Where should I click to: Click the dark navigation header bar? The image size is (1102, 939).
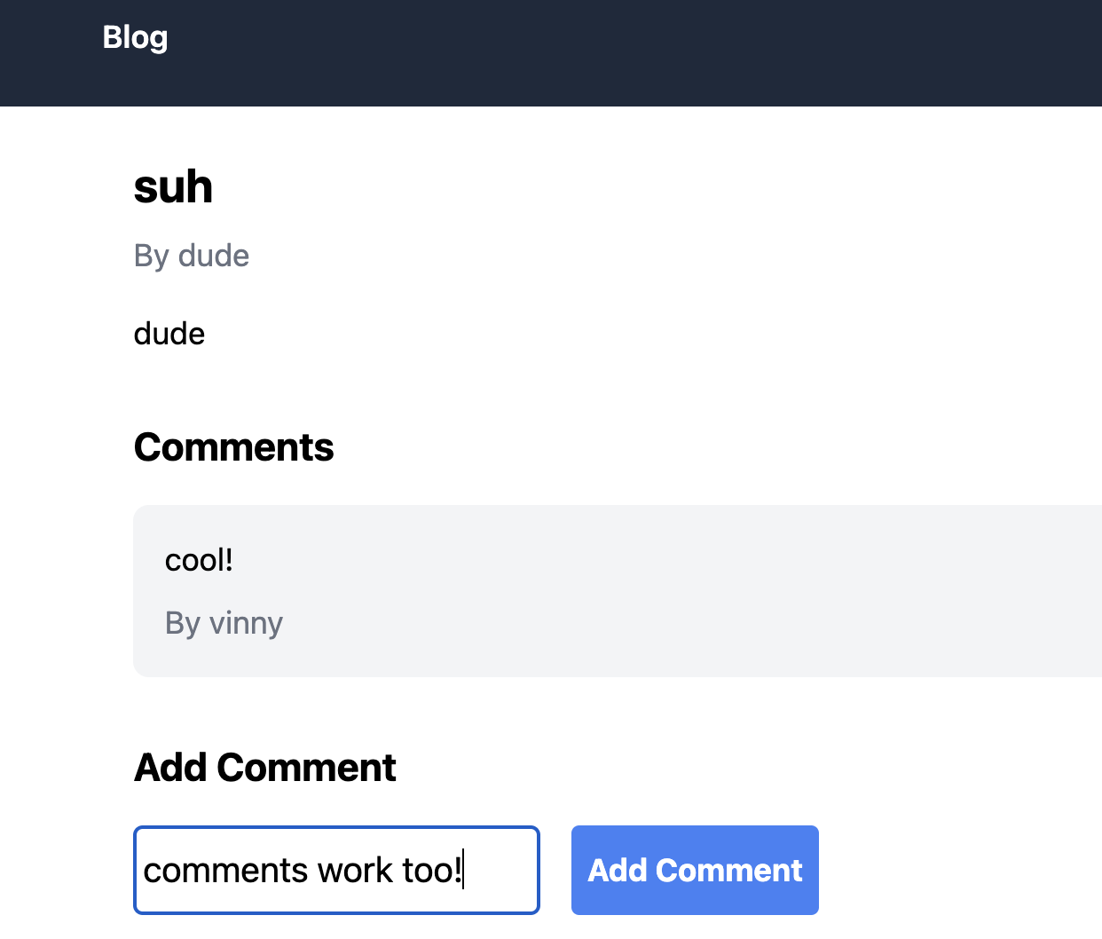[621, 53]
